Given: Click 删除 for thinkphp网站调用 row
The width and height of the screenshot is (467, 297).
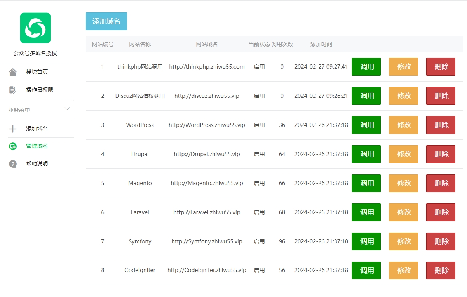Looking at the screenshot, I should point(441,67).
